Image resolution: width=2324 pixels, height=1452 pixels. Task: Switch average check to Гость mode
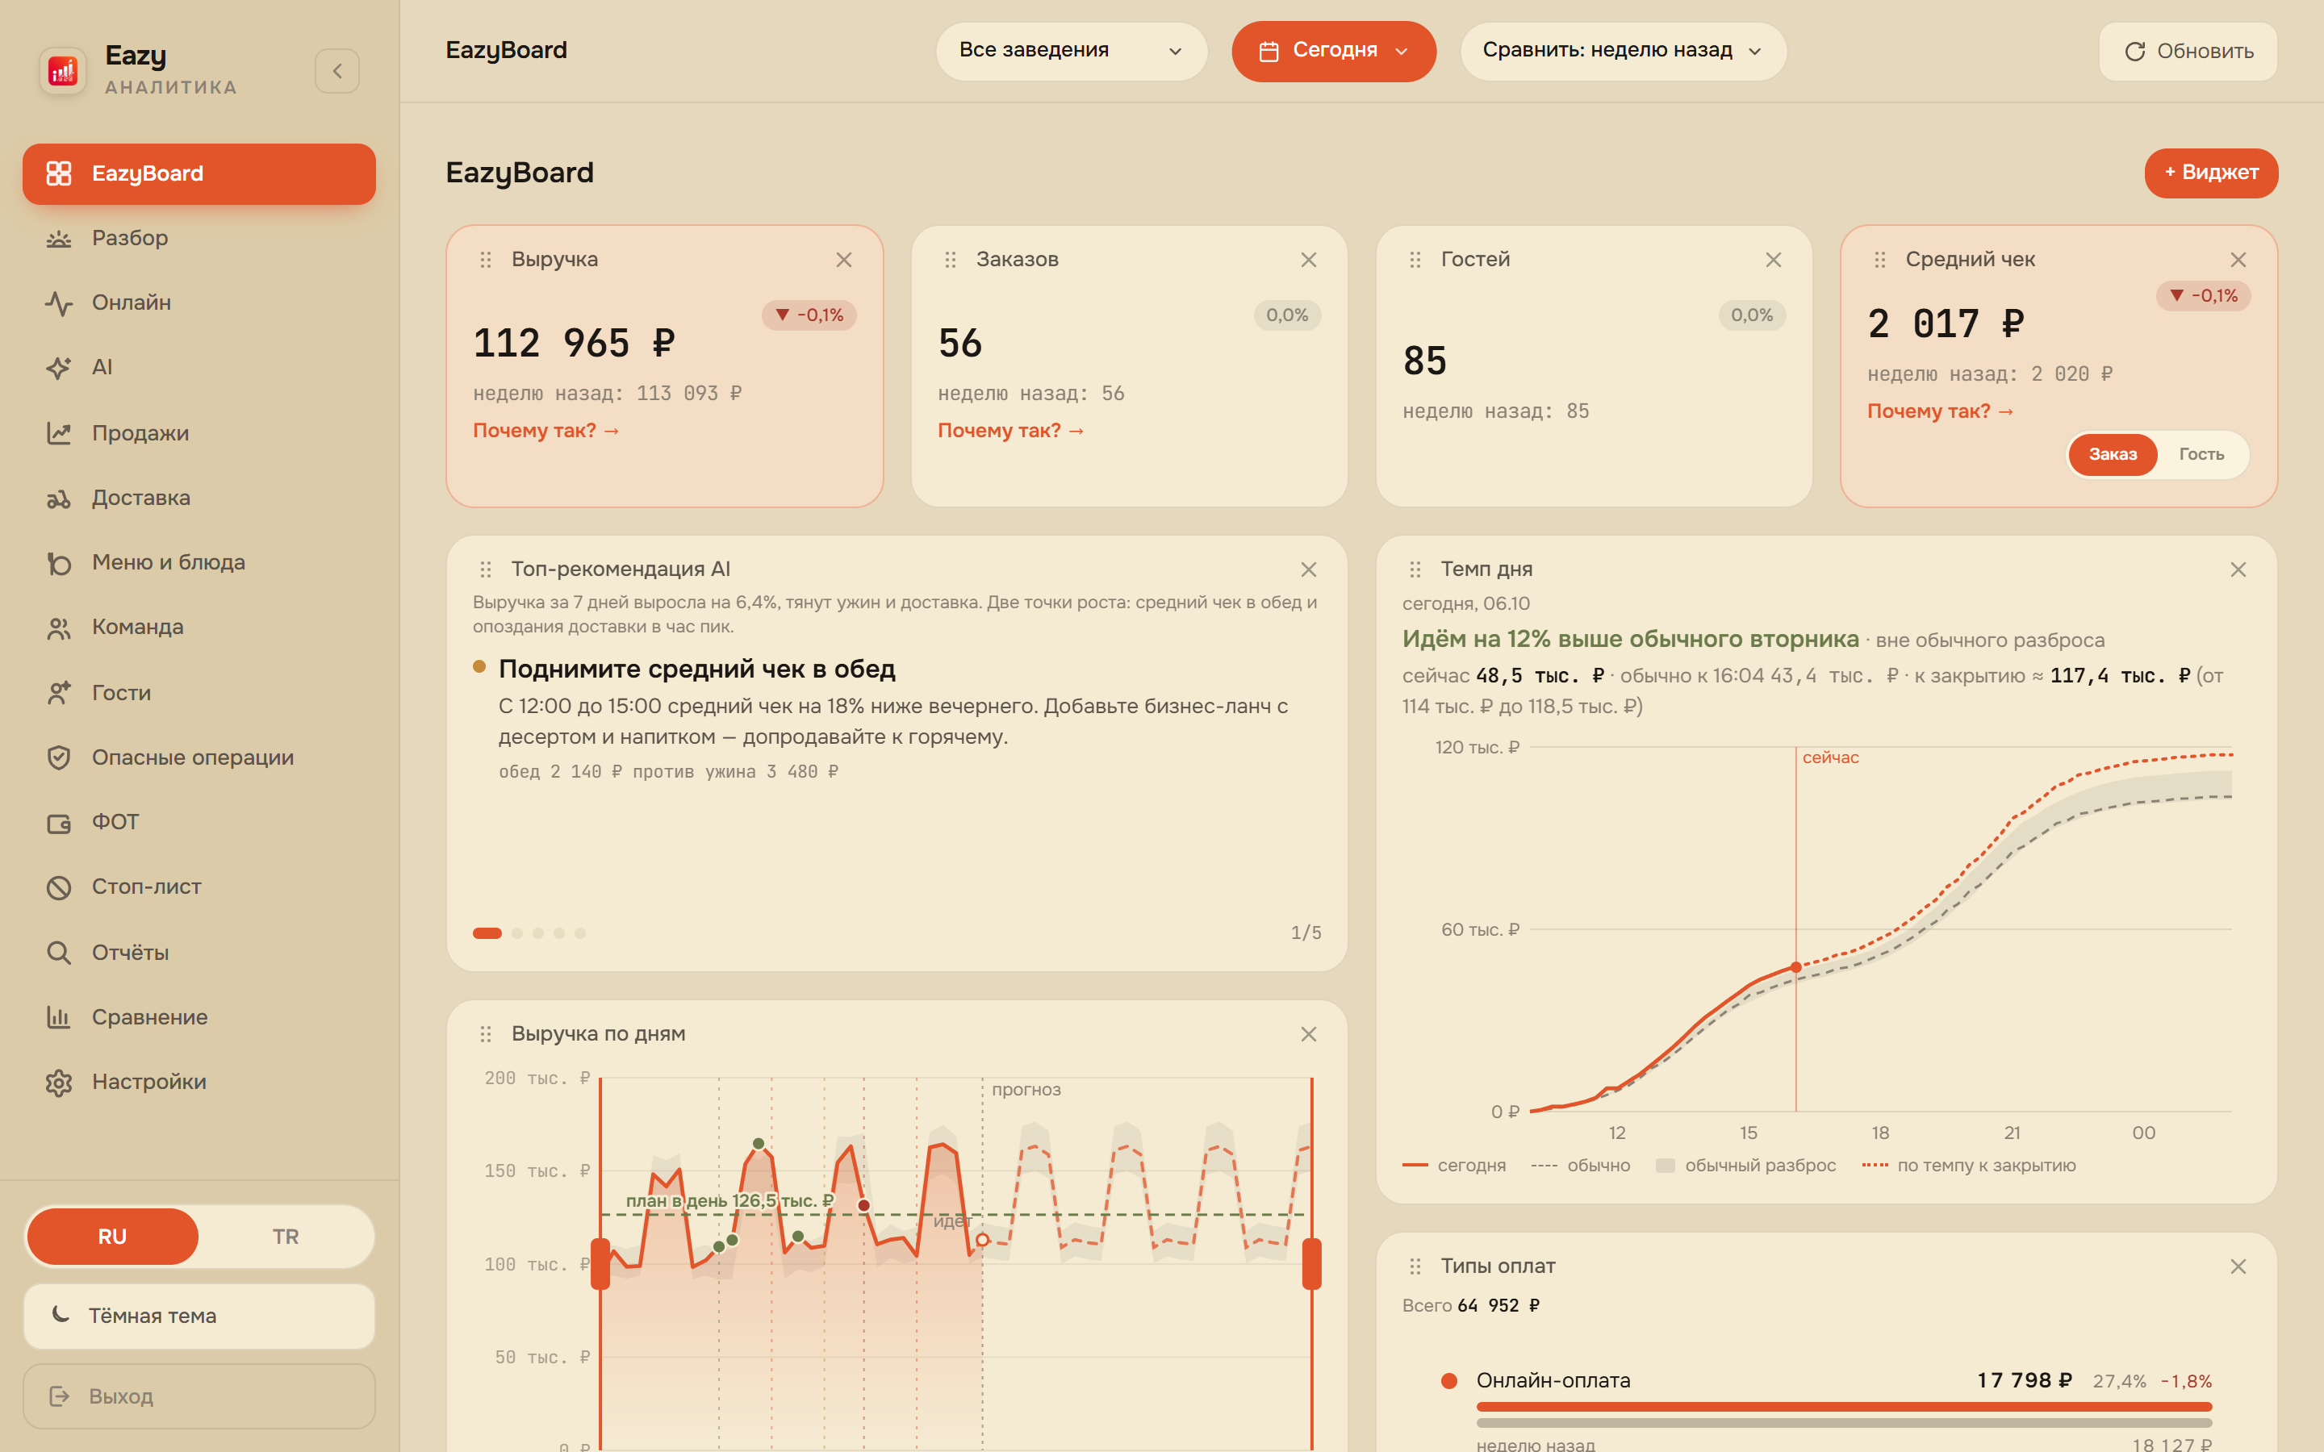coord(2201,454)
